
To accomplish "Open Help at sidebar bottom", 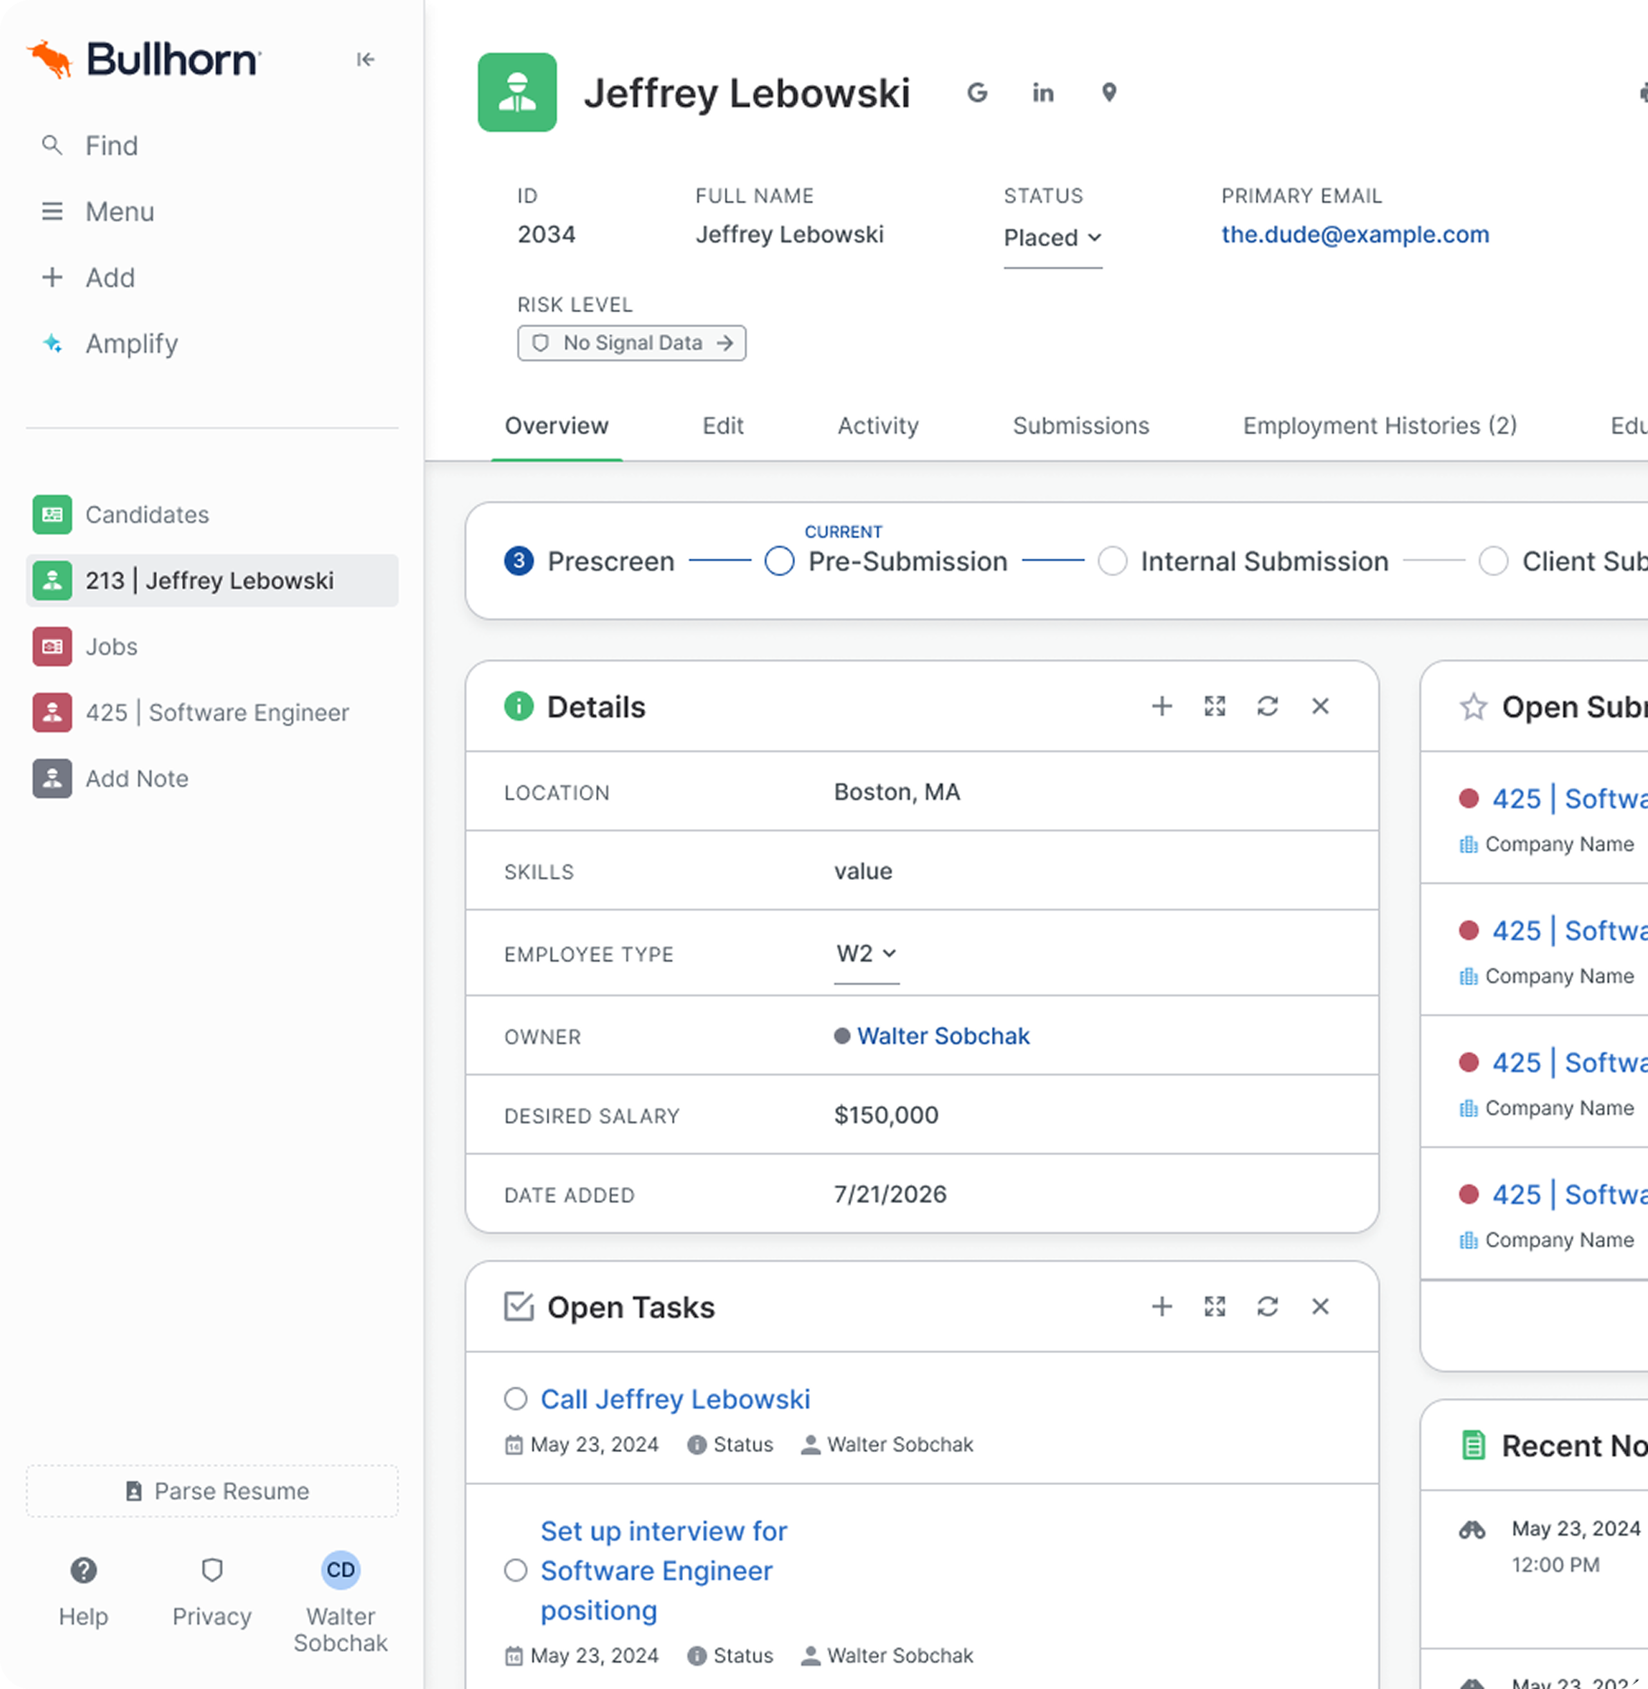I will (83, 1591).
